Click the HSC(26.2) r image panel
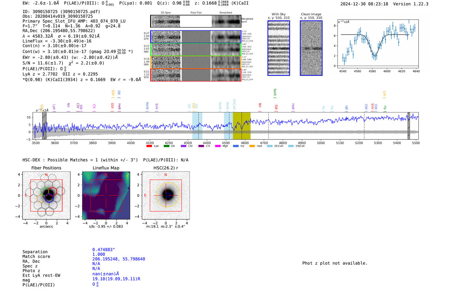The image size is (451, 307). click(x=166, y=196)
